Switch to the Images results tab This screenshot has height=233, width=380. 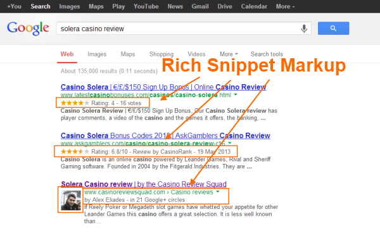coord(97,54)
